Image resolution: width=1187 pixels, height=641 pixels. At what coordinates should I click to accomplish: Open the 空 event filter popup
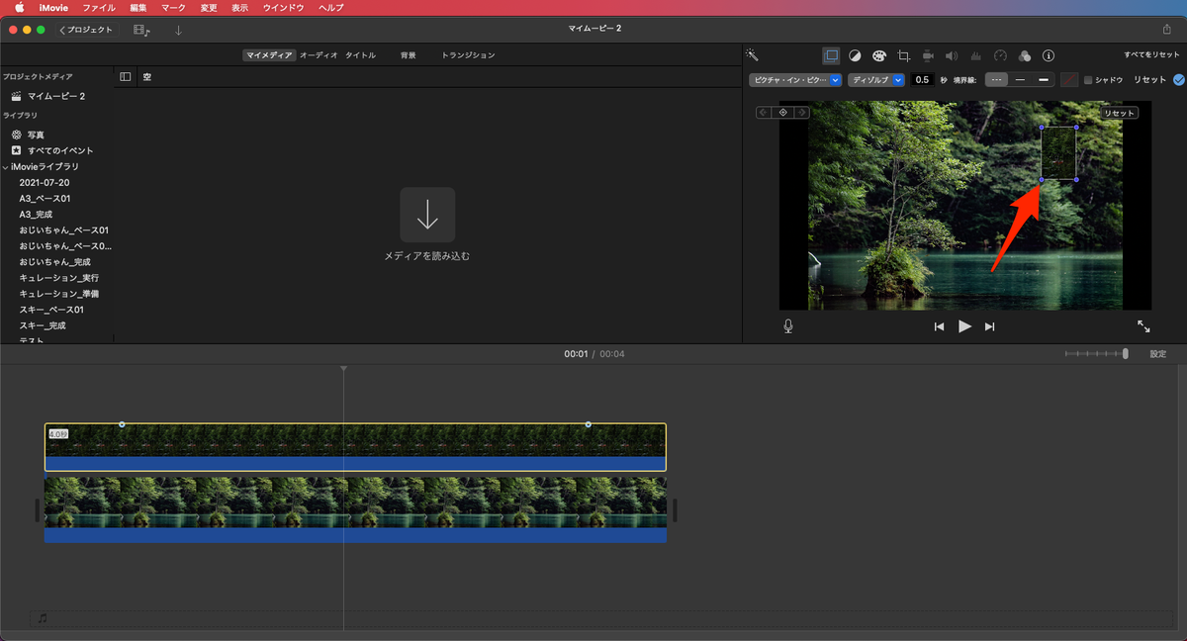click(146, 76)
